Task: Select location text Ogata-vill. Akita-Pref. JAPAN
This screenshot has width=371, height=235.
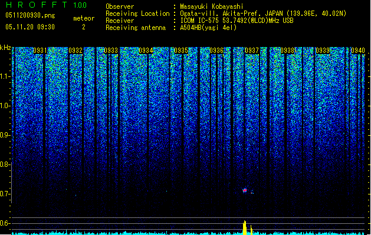Action: point(231,14)
